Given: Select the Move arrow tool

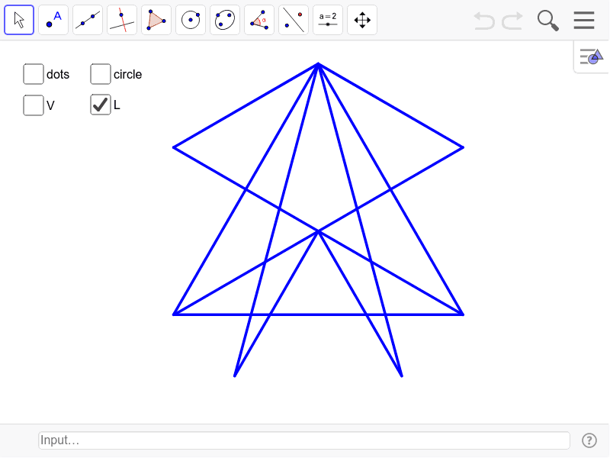Looking at the screenshot, I should click(x=18, y=19).
